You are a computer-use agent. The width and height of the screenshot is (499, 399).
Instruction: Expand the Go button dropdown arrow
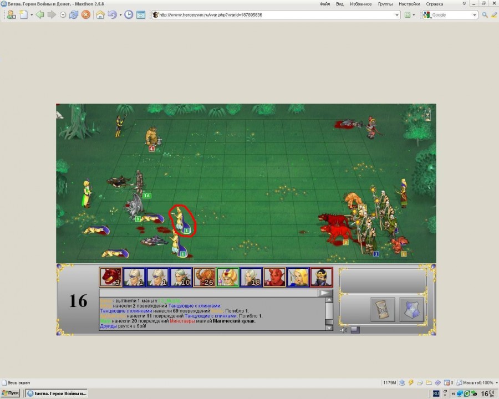[x=414, y=15]
